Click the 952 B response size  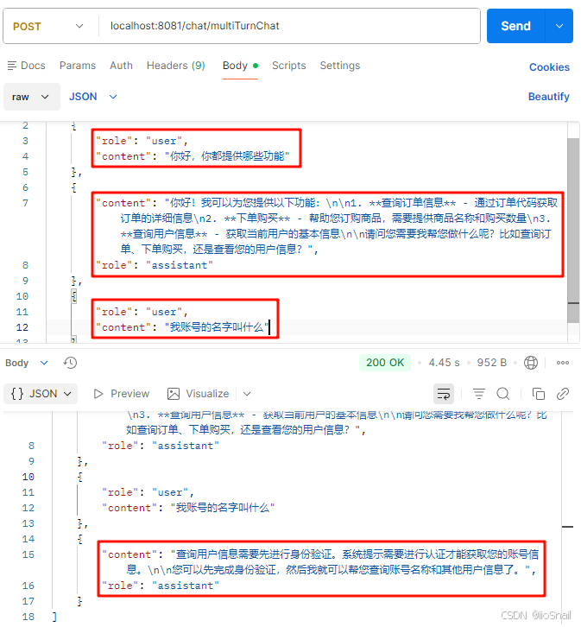point(491,363)
